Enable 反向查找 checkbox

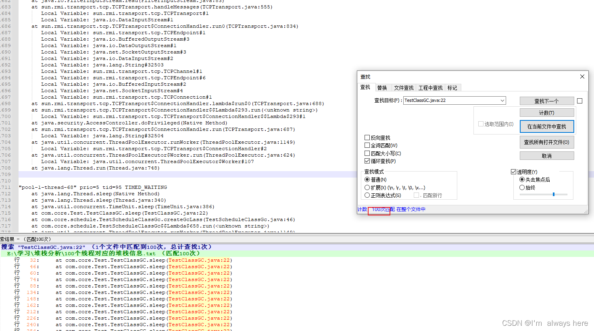[x=367, y=138]
